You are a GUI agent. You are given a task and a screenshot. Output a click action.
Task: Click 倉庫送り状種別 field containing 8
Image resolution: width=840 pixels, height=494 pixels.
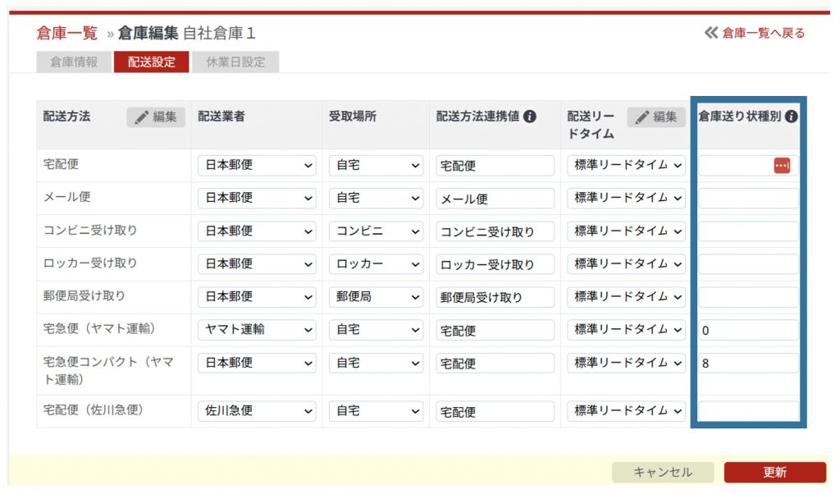748,364
